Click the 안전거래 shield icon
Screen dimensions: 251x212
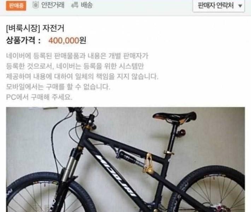(x=36, y=5)
